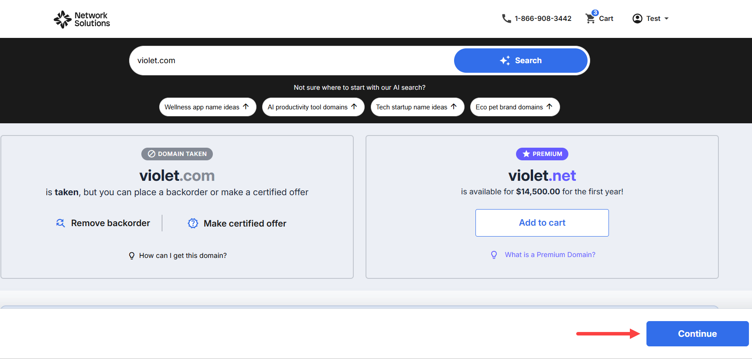Click the violet.net domain heading
The width and height of the screenshot is (752, 359).
pos(542,176)
